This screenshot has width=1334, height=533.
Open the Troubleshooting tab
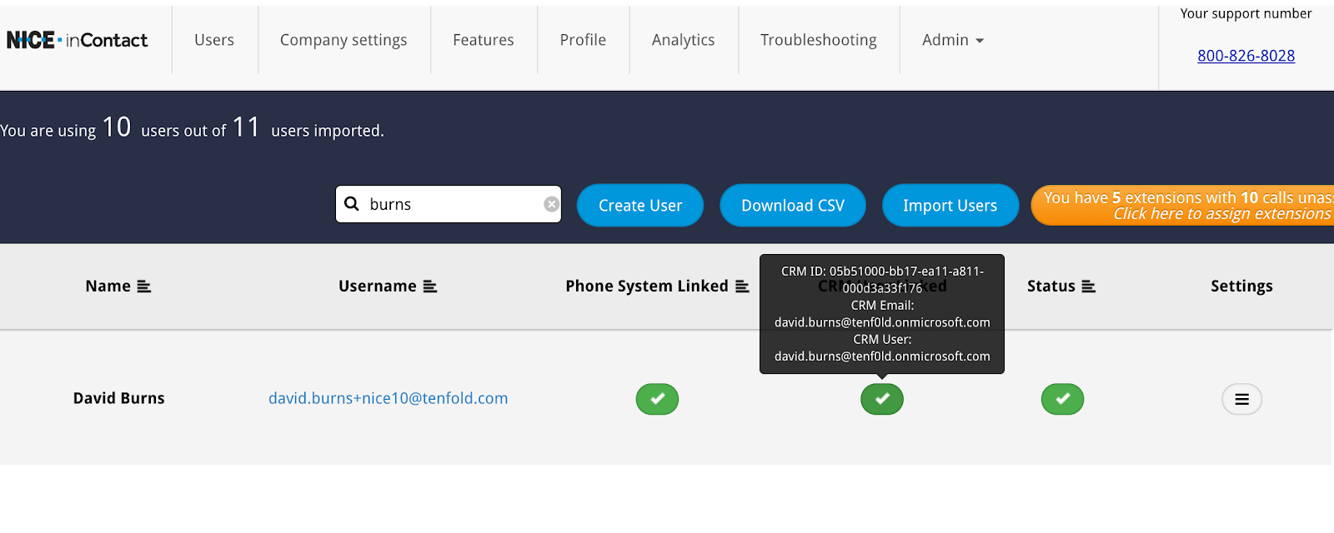tap(819, 40)
